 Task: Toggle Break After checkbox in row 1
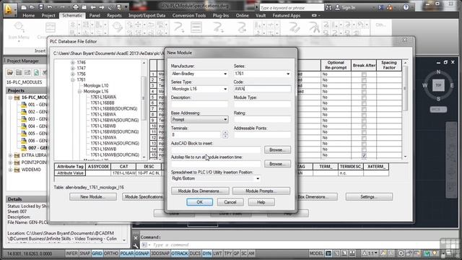click(364, 74)
